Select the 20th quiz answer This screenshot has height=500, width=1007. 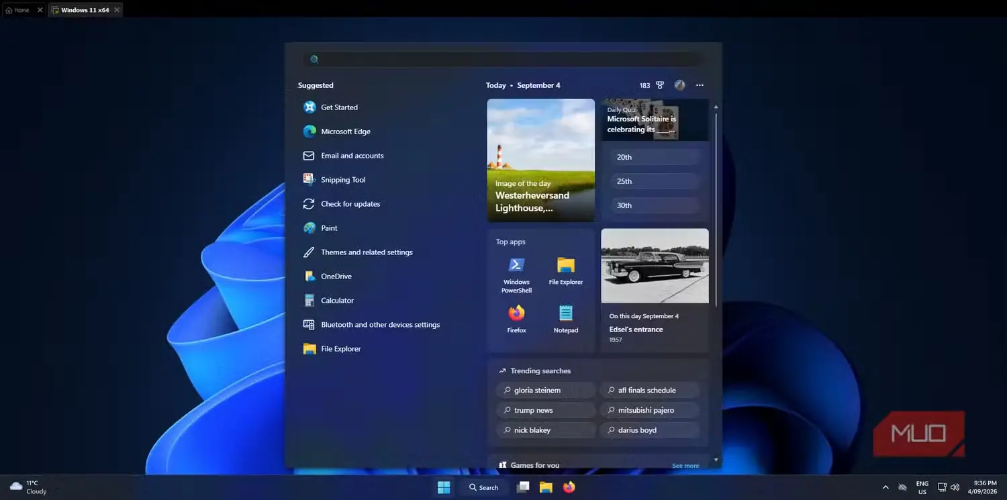tap(655, 157)
